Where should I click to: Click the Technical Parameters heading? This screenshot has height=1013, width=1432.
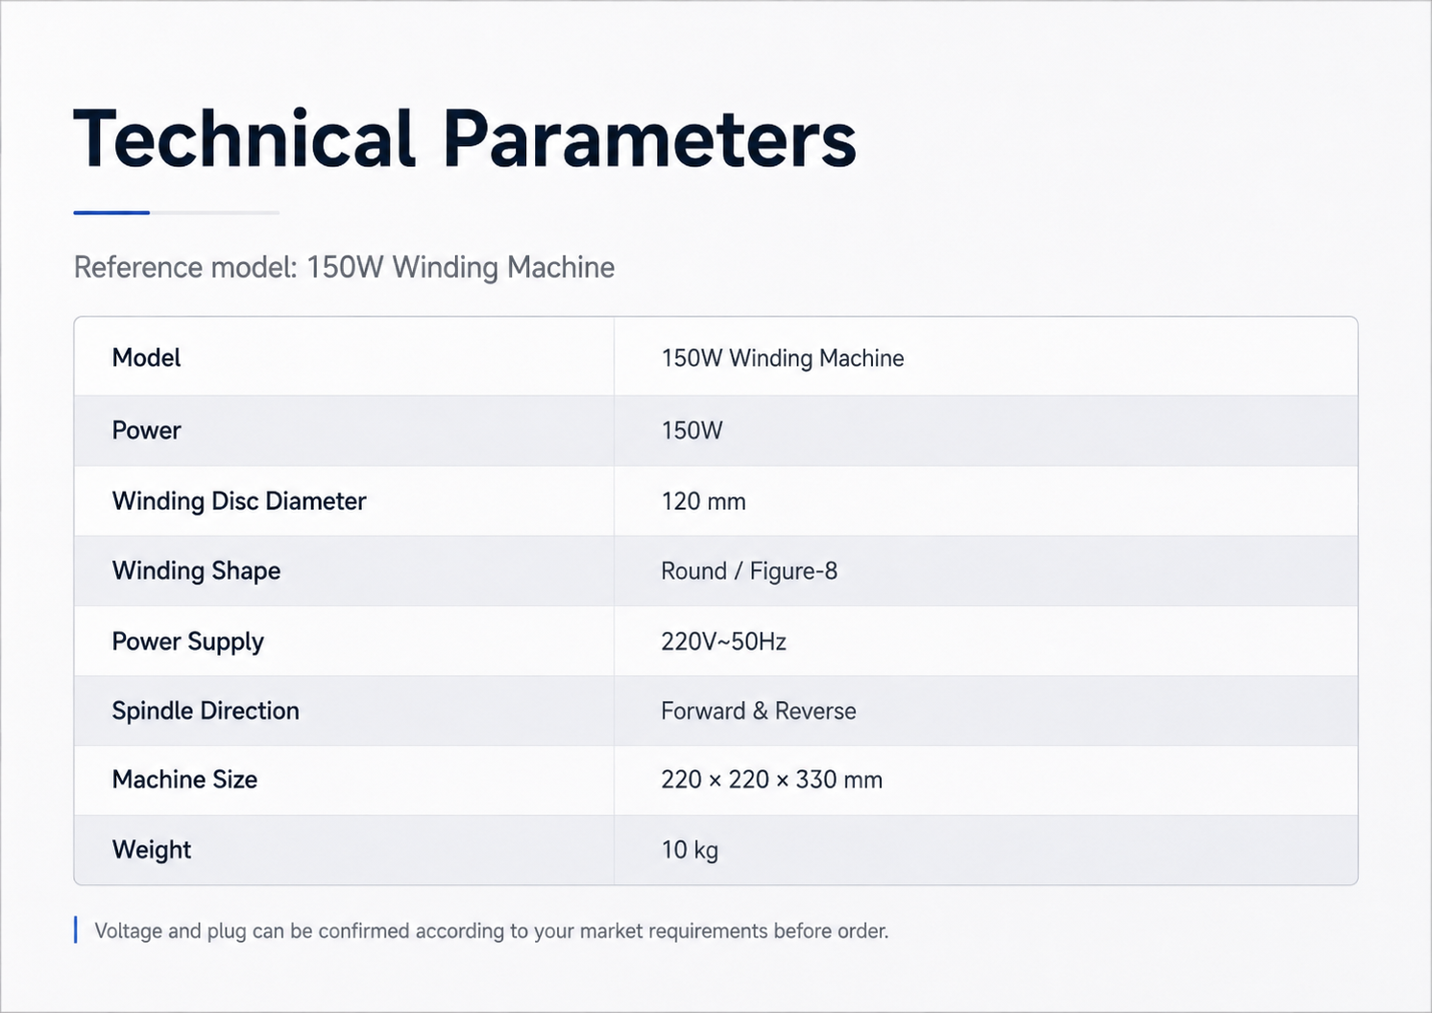pos(465,139)
